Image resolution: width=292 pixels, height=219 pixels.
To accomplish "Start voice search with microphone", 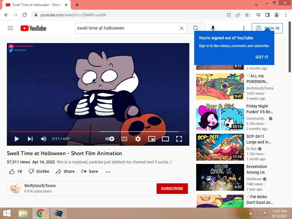I will pyautogui.click(x=213, y=28).
